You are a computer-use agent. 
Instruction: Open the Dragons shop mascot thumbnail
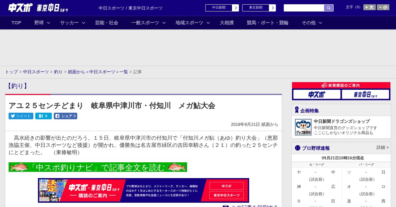tap(303, 127)
